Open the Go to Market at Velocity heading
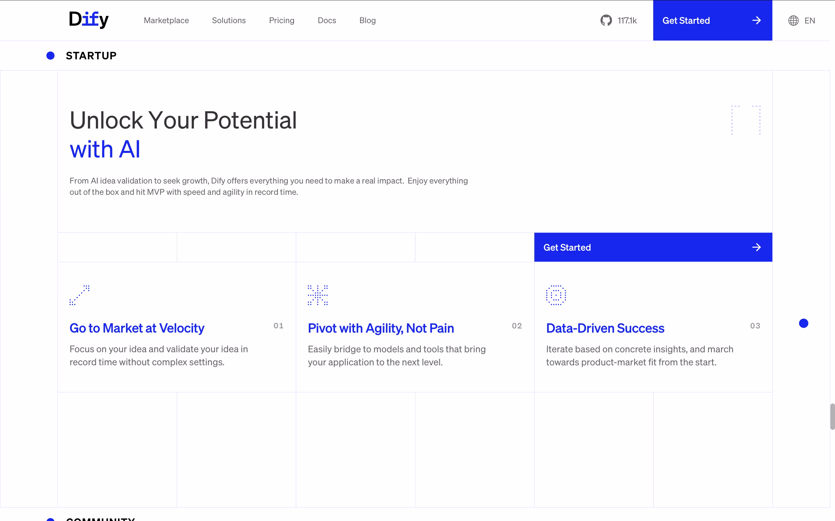 [137, 328]
